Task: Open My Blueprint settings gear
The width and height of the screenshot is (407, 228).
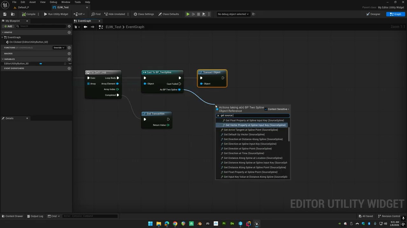Action: 69,26
